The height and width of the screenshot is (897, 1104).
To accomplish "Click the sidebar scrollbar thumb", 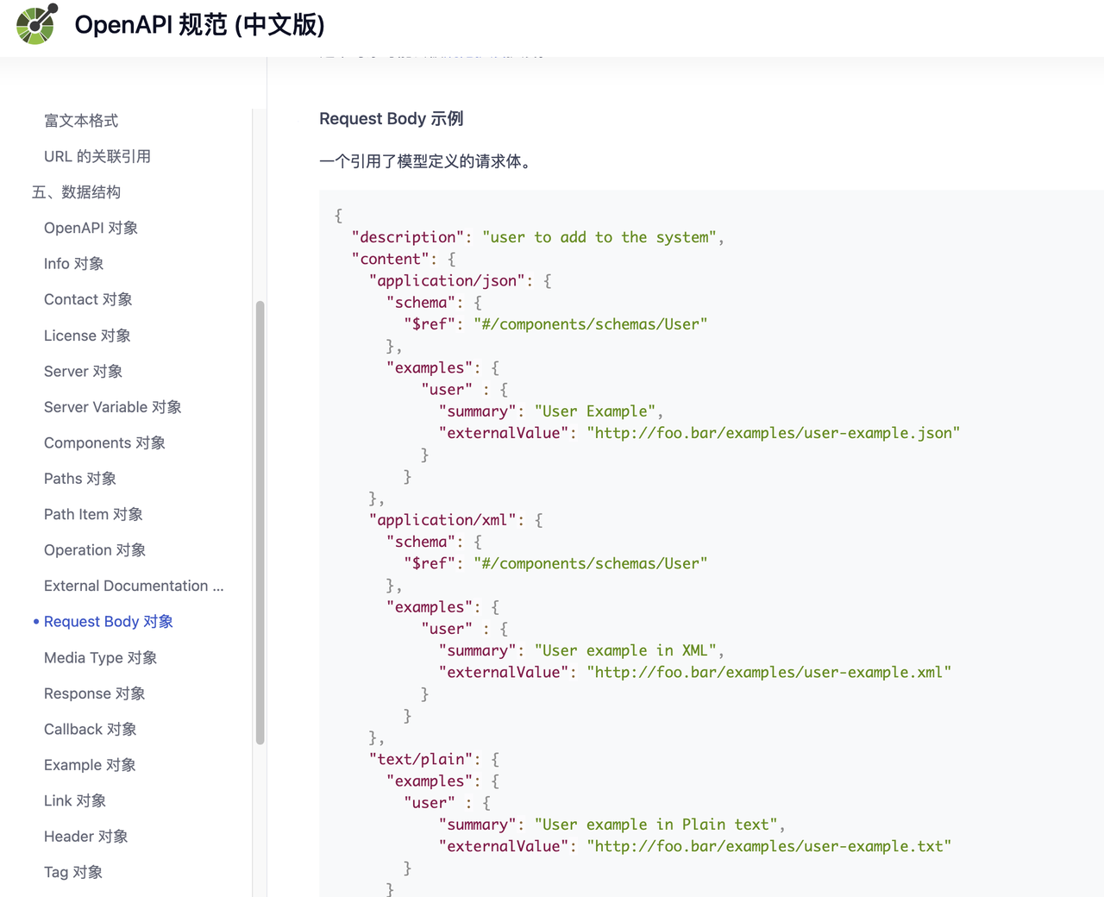I will coord(260,517).
